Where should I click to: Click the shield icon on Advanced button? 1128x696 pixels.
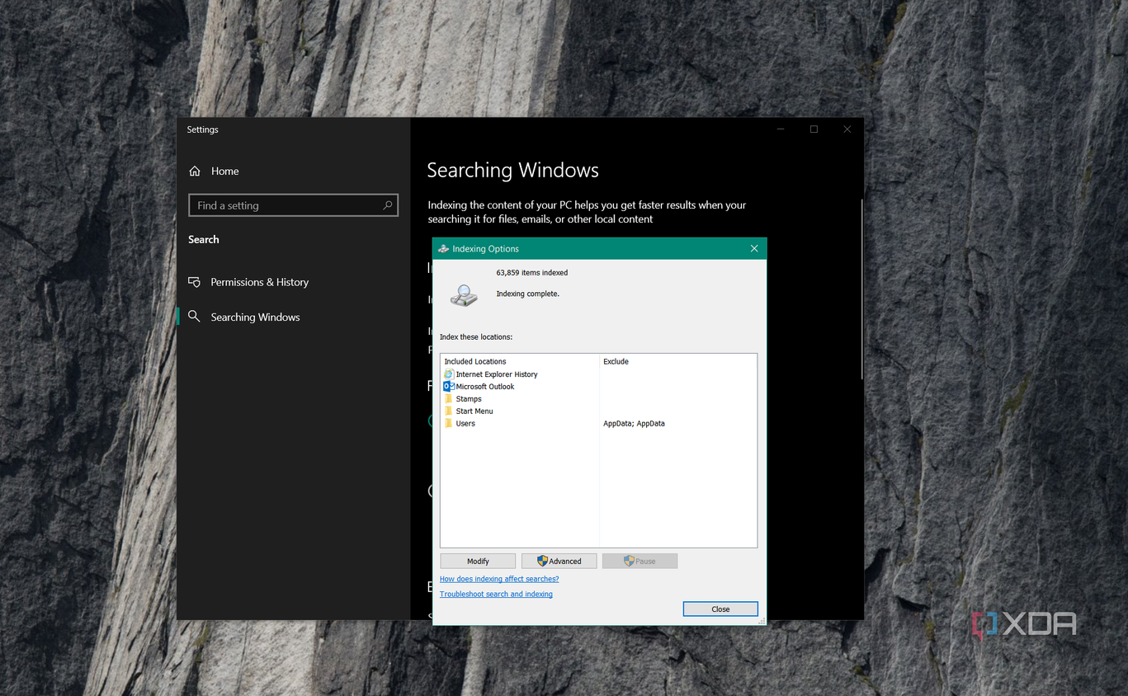(x=542, y=562)
